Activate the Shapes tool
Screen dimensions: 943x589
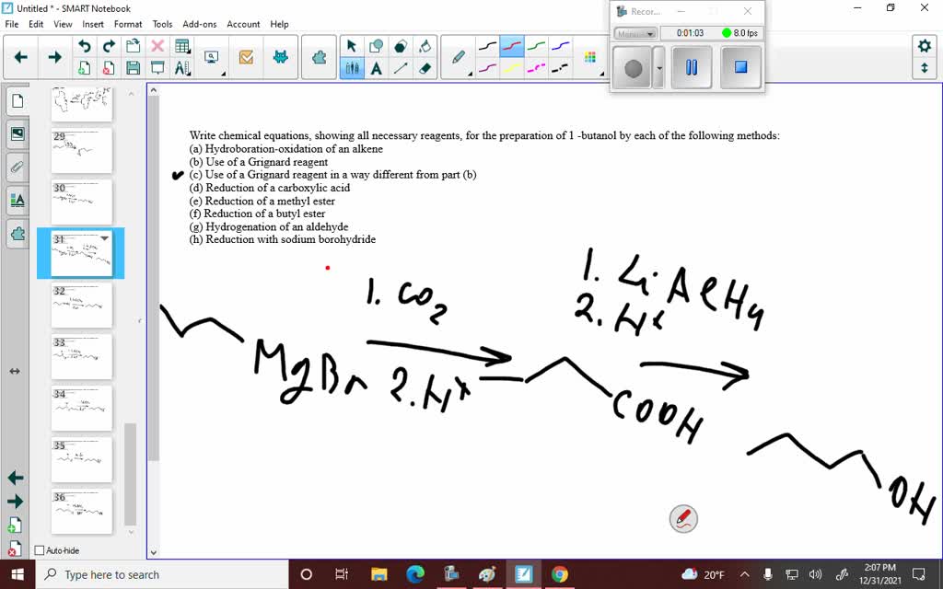click(376, 46)
